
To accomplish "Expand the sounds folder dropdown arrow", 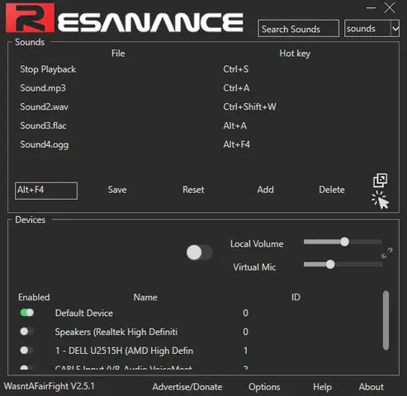I will [395, 28].
